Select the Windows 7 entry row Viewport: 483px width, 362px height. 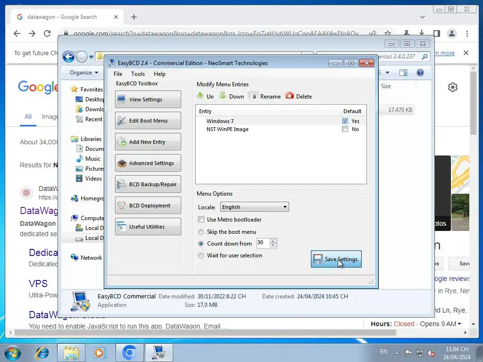pyautogui.click(x=281, y=121)
